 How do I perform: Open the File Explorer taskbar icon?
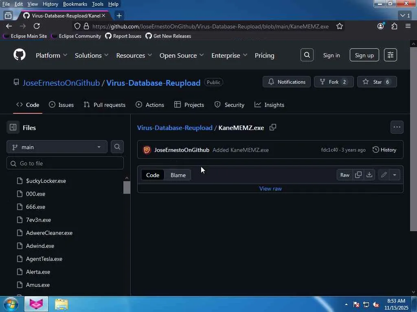pos(61,304)
